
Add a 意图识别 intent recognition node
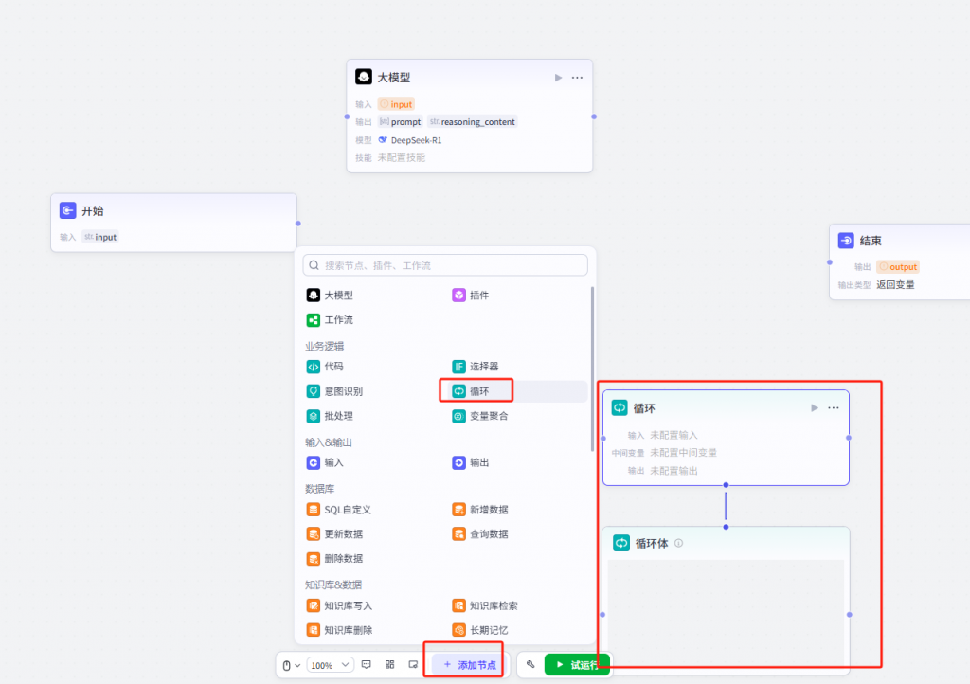click(x=334, y=391)
